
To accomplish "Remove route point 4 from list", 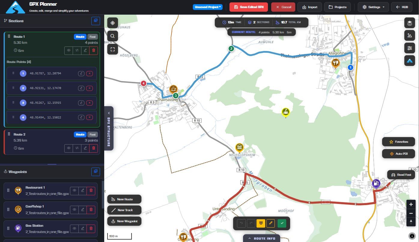I will [90, 117].
